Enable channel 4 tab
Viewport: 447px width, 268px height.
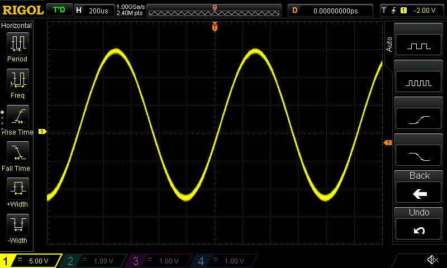[225, 261]
